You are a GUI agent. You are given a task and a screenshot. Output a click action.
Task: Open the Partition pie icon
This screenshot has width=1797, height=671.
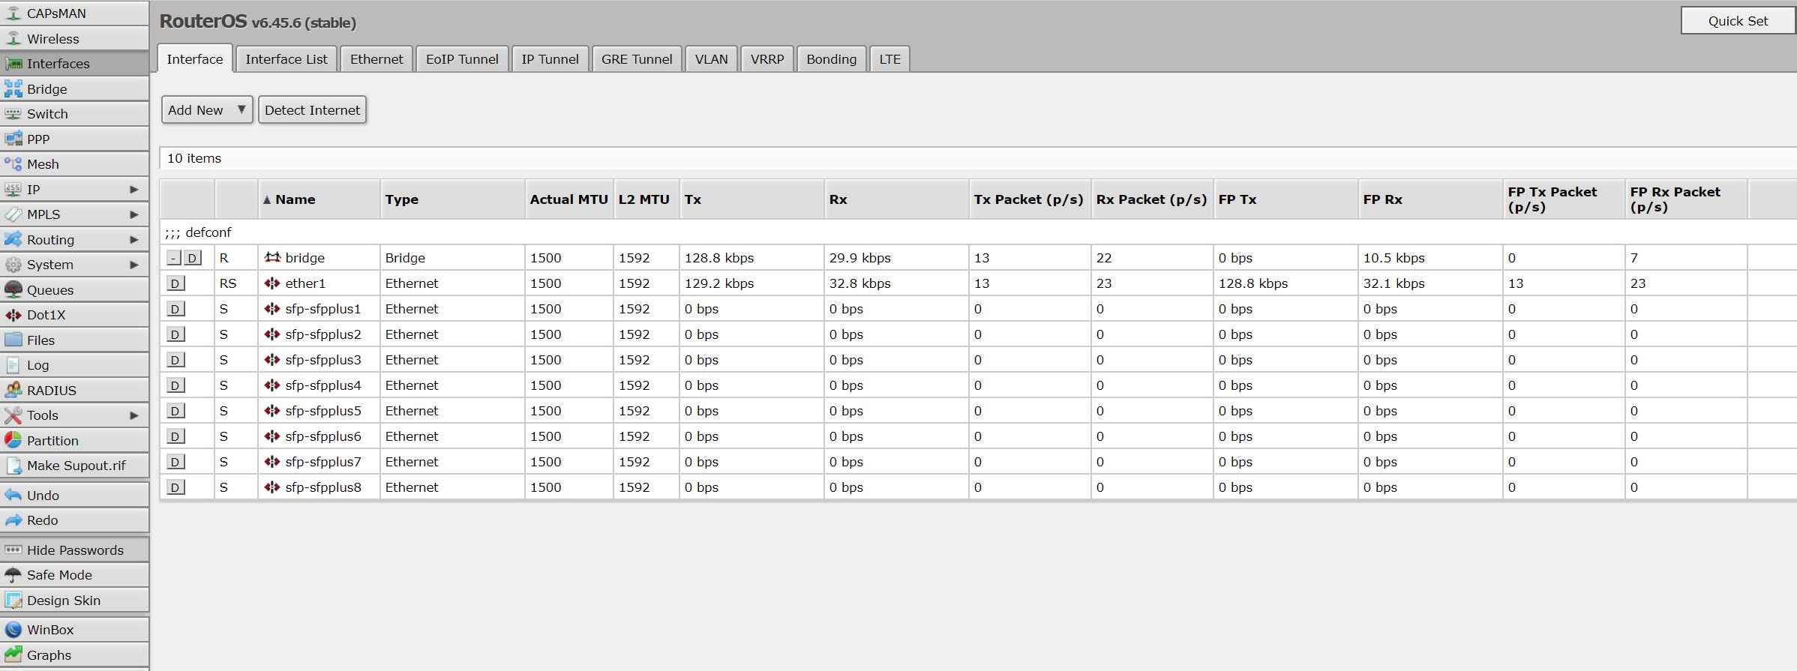(x=13, y=440)
